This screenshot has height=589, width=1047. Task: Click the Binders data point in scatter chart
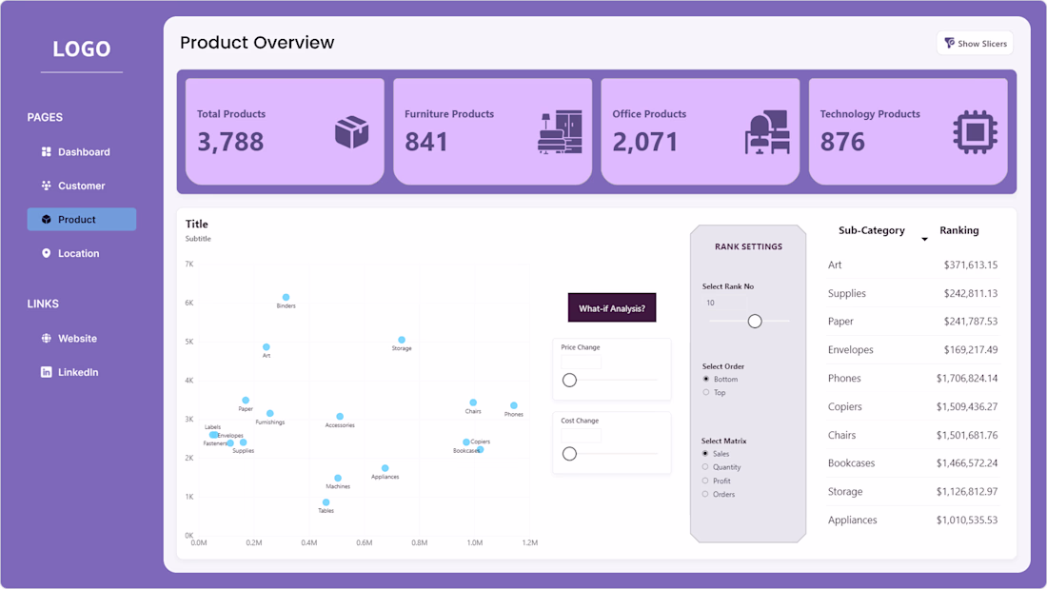tap(286, 297)
